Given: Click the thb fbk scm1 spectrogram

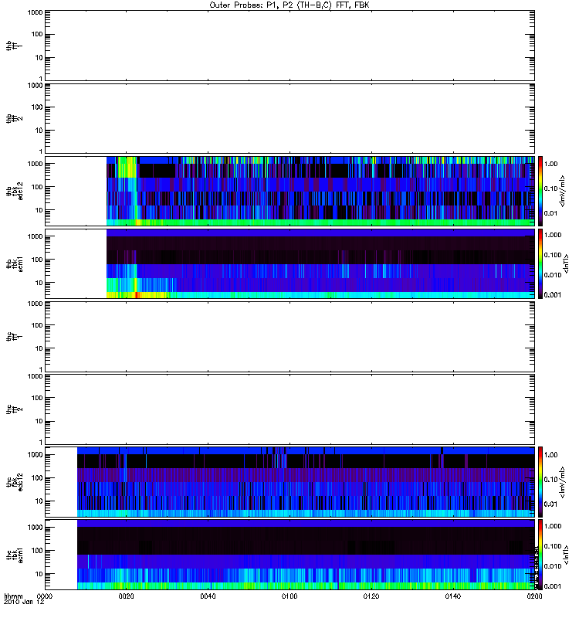Looking at the screenshot, I should pyautogui.click(x=320, y=263).
